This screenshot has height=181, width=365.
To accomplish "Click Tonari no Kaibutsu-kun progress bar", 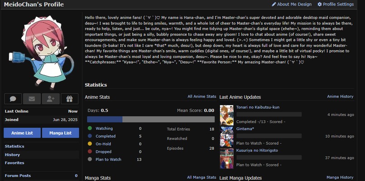I will coord(269,114).
